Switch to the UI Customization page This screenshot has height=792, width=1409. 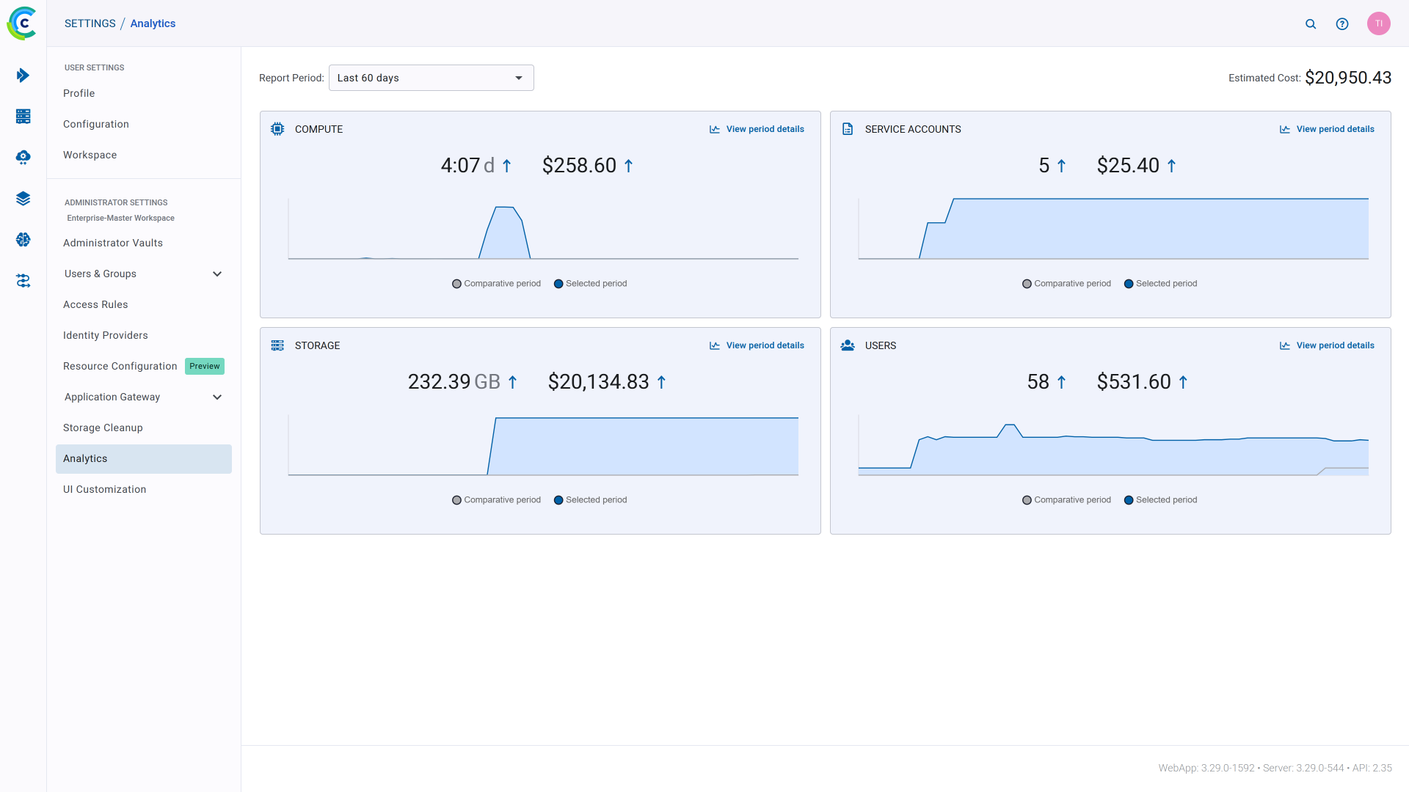point(104,489)
